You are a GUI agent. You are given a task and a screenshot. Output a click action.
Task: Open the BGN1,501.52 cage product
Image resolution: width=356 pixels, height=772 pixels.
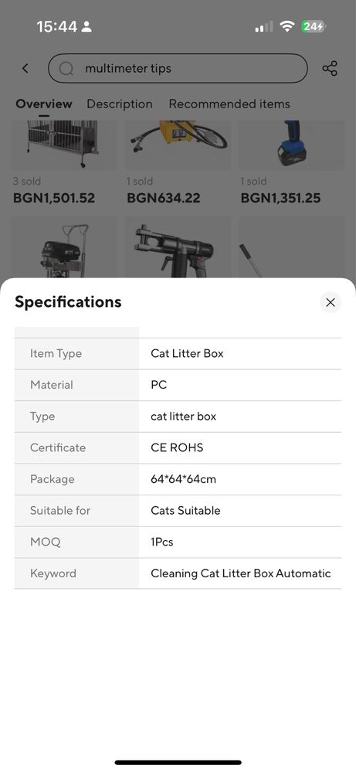(64, 164)
